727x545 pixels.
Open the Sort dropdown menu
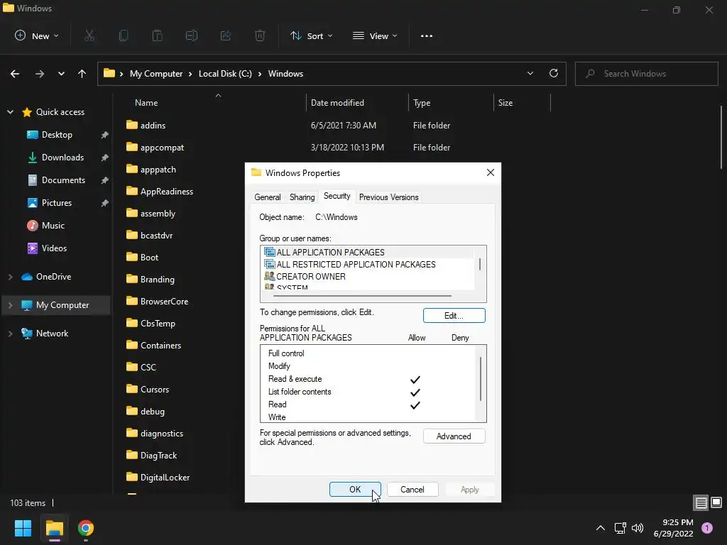pyautogui.click(x=311, y=35)
